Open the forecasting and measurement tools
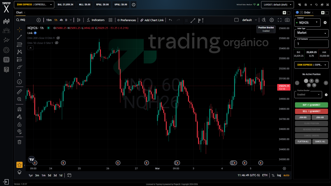 (x=19, y=59)
